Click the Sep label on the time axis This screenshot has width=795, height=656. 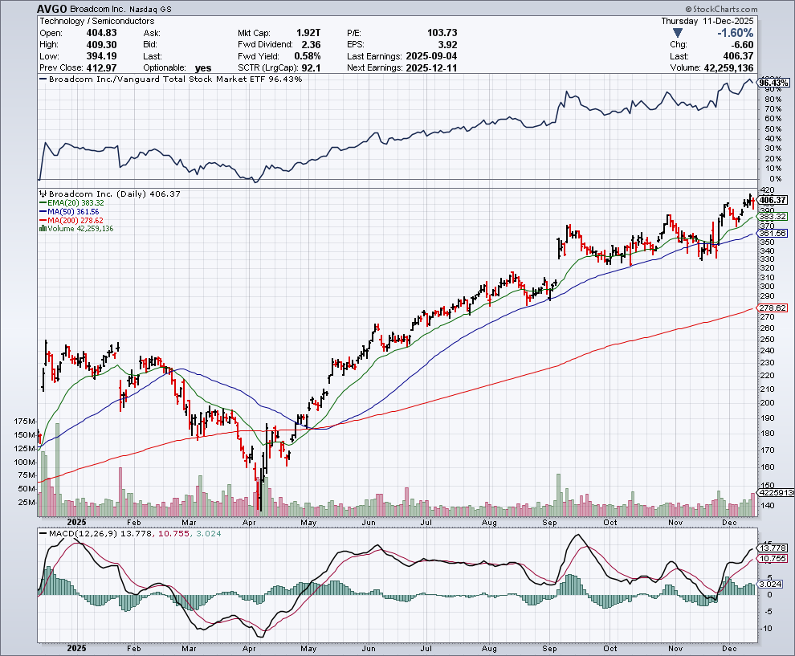550,521
